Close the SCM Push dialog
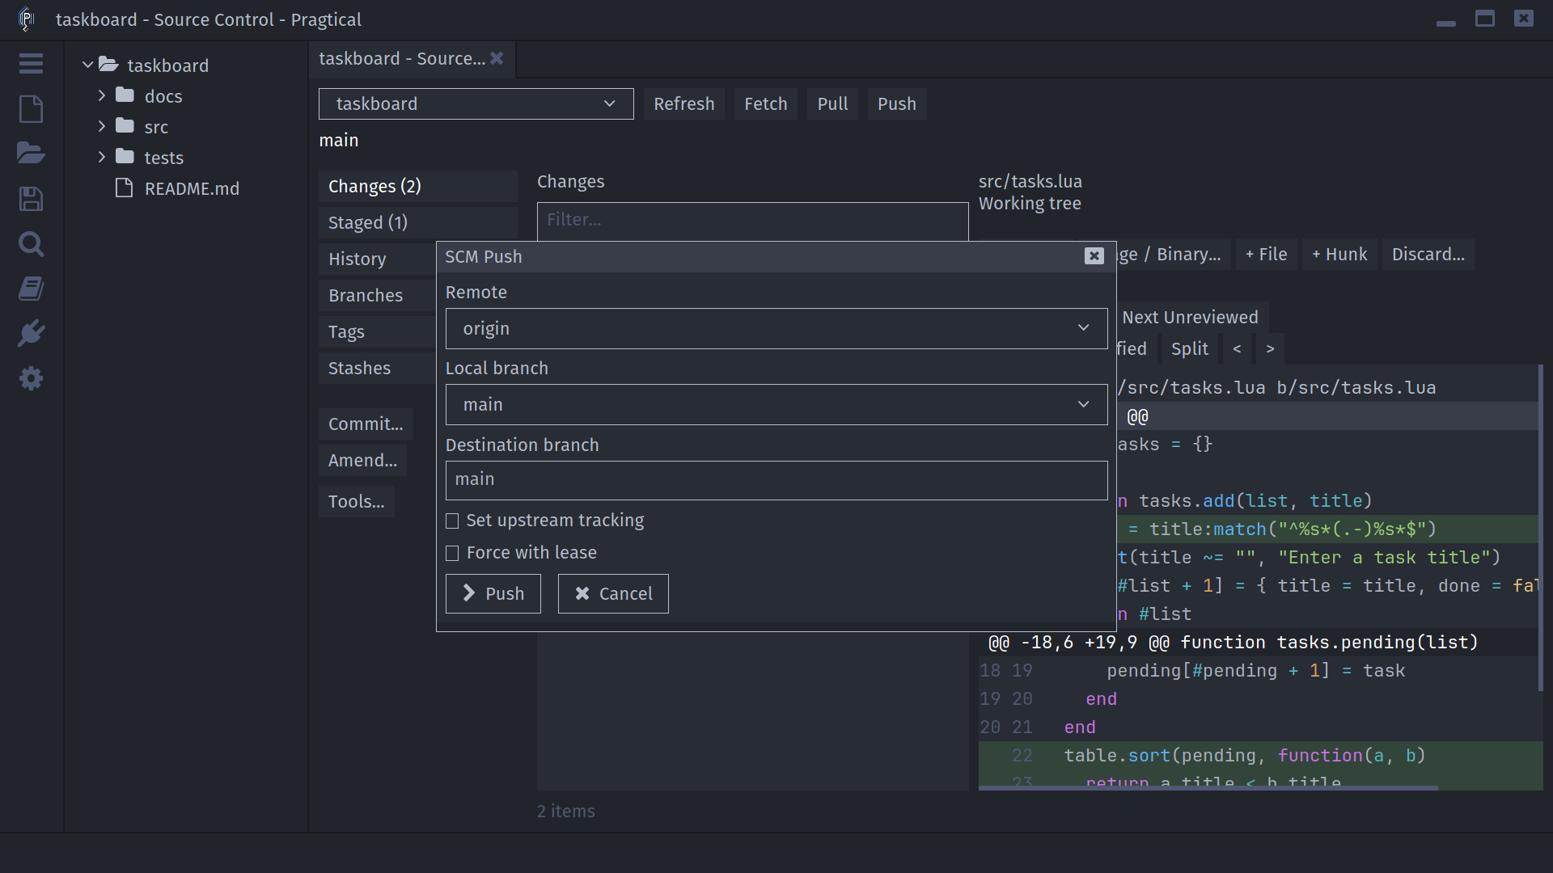 click(x=1094, y=256)
